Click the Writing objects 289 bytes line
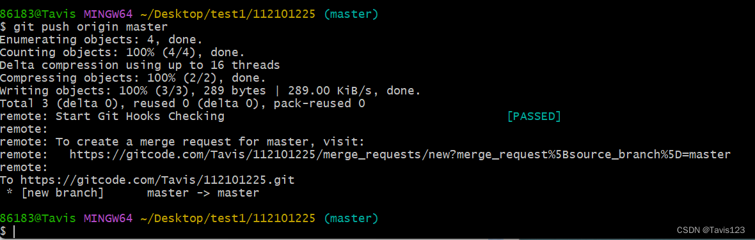This screenshot has height=240, width=755. (211, 90)
